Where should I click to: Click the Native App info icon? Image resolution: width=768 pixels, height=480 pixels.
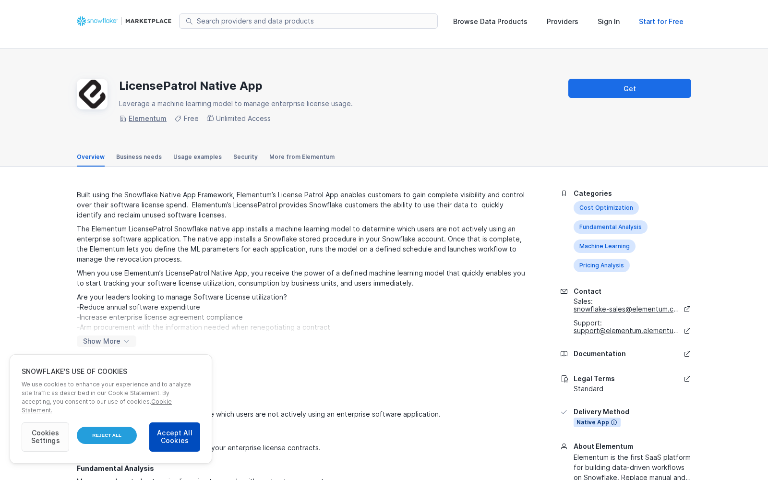click(x=614, y=422)
